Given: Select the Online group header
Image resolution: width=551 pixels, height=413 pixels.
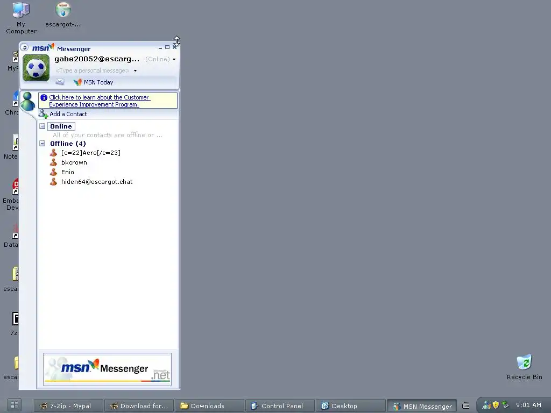Looking at the screenshot, I should point(61,126).
